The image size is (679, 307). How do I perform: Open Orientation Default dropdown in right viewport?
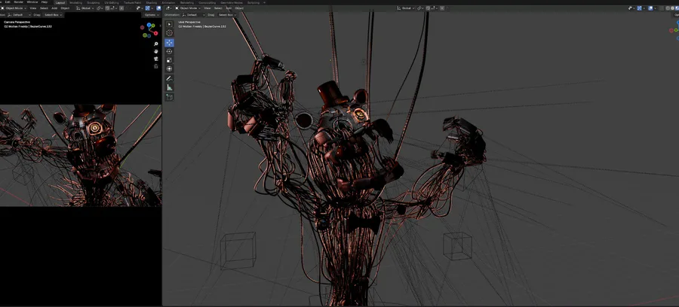tap(192, 15)
